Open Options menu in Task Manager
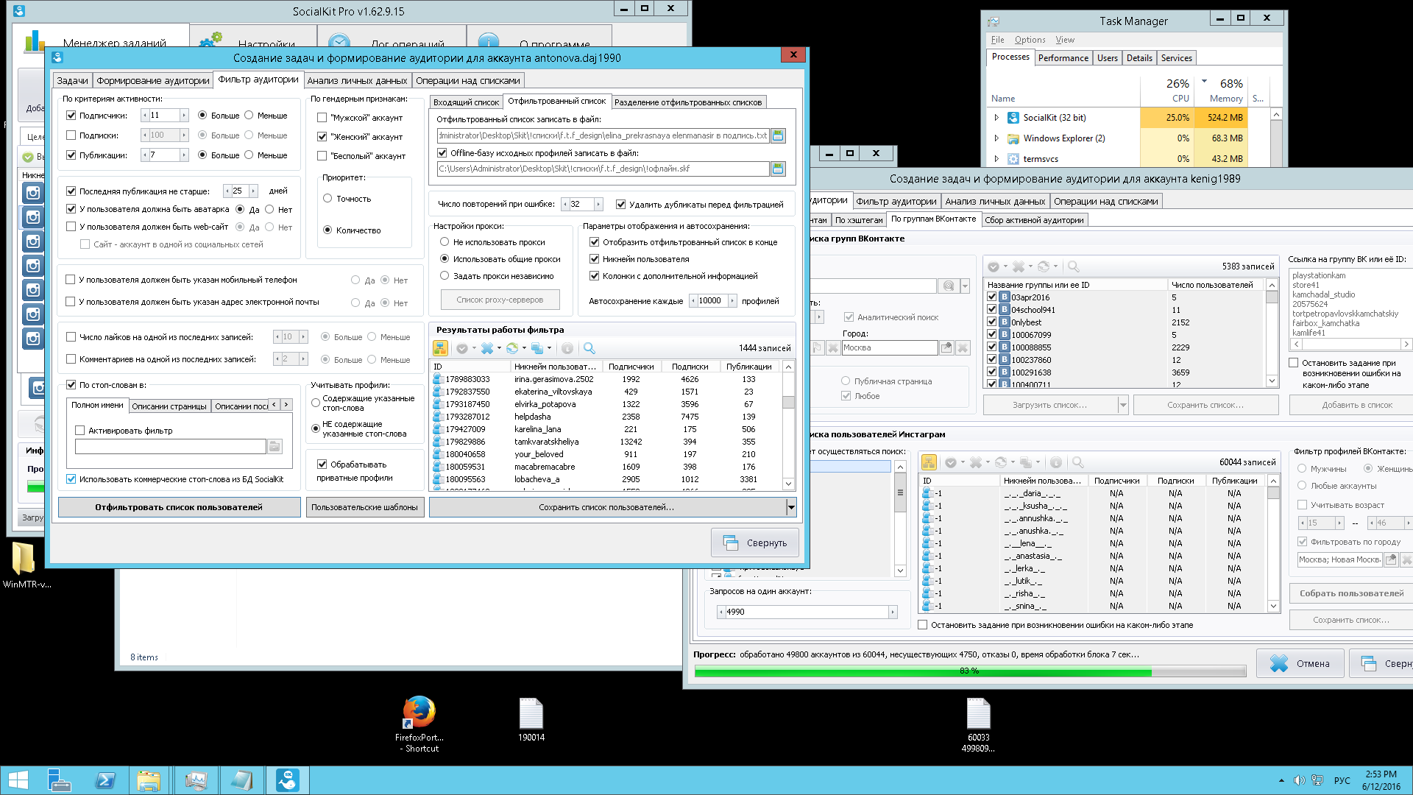This screenshot has width=1413, height=795. tap(1030, 40)
